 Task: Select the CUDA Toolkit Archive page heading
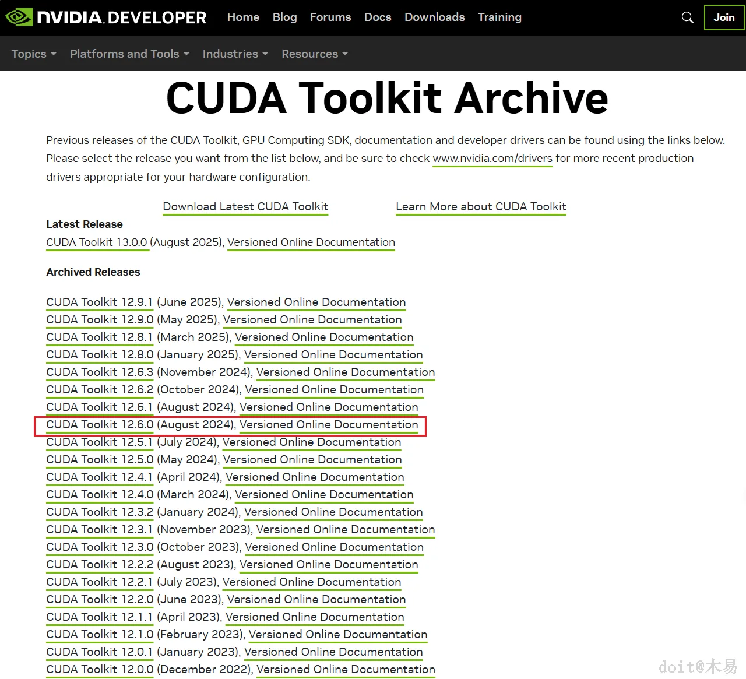[387, 98]
